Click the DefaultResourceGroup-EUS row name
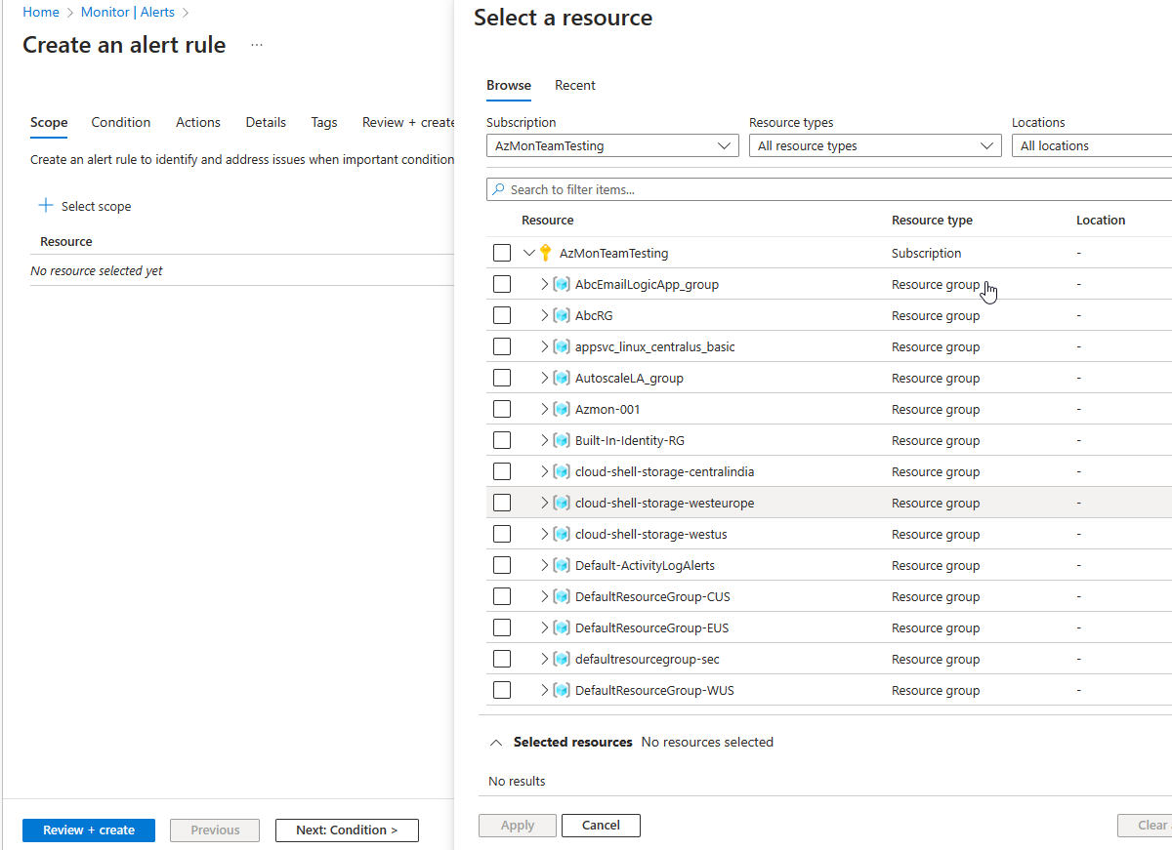 click(652, 627)
